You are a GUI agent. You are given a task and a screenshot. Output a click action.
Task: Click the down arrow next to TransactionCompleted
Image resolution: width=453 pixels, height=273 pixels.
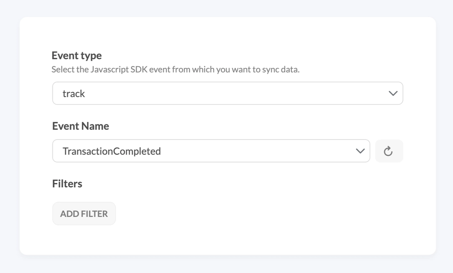[x=360, y=151]
